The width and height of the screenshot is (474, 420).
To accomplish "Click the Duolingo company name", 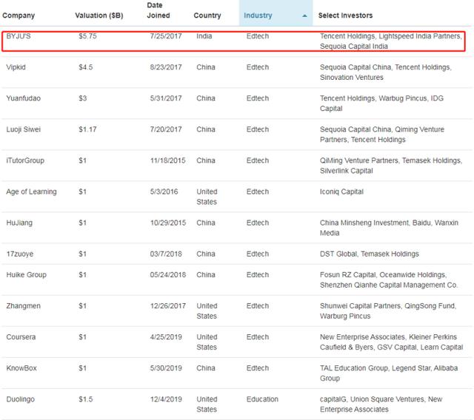I will pyautogui.click(x=21, y=399).
